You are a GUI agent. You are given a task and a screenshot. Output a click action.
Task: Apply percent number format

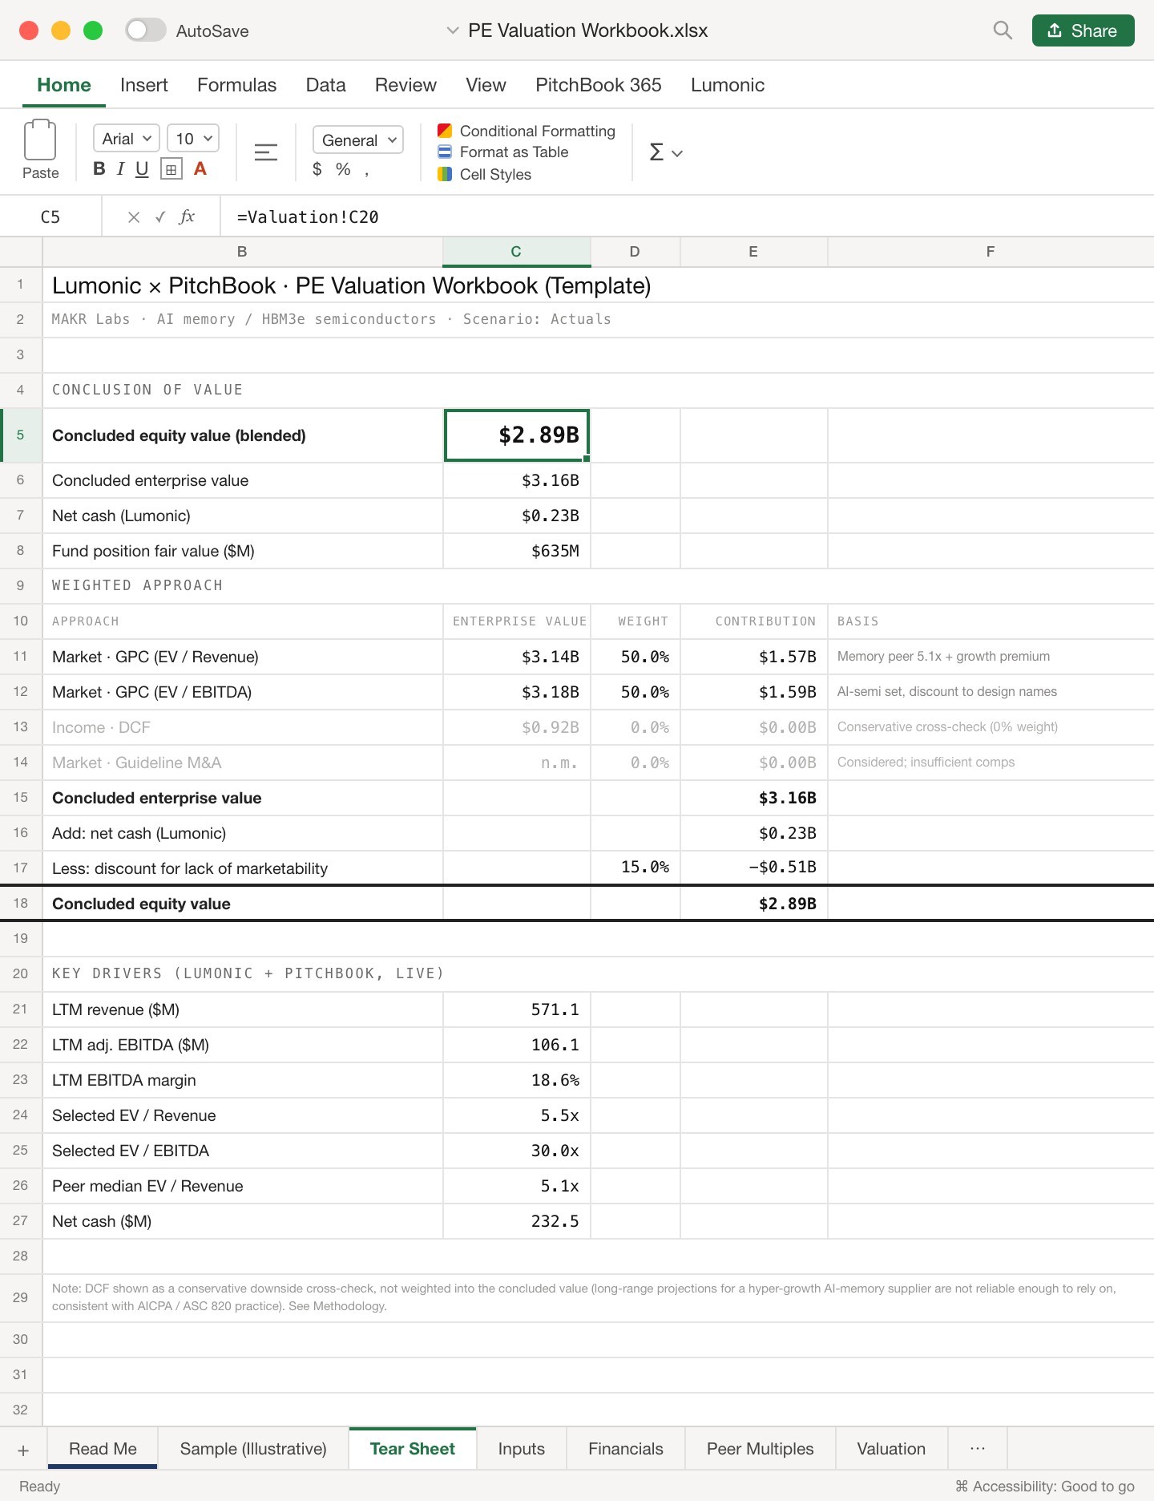coord(343,169)
